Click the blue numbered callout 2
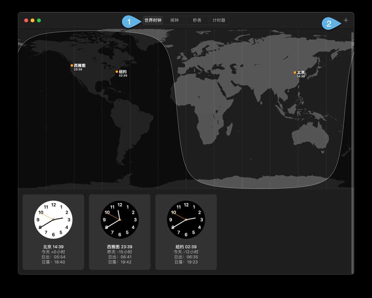Image resolution: width=372 pixels, height=298 pixels. point(329,24)
